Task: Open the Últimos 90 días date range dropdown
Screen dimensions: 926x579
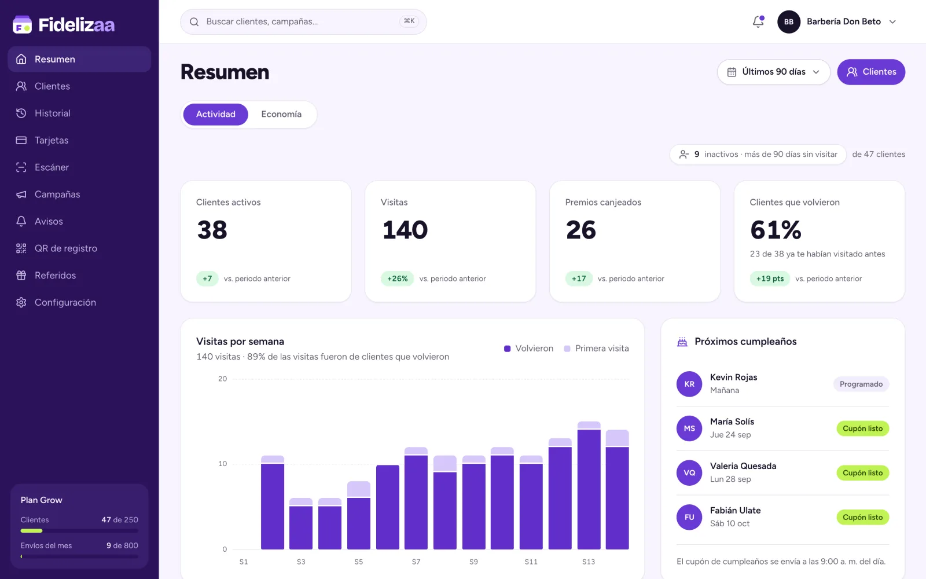Action: click(774, 72)
